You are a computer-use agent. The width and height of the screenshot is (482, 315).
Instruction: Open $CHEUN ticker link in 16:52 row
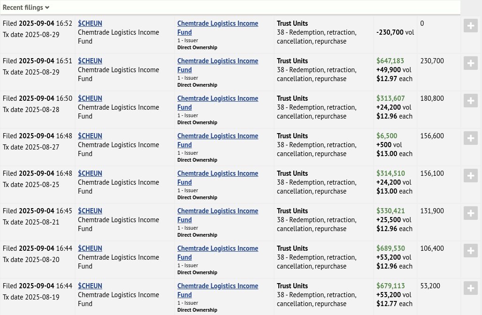tap(90, 23)
